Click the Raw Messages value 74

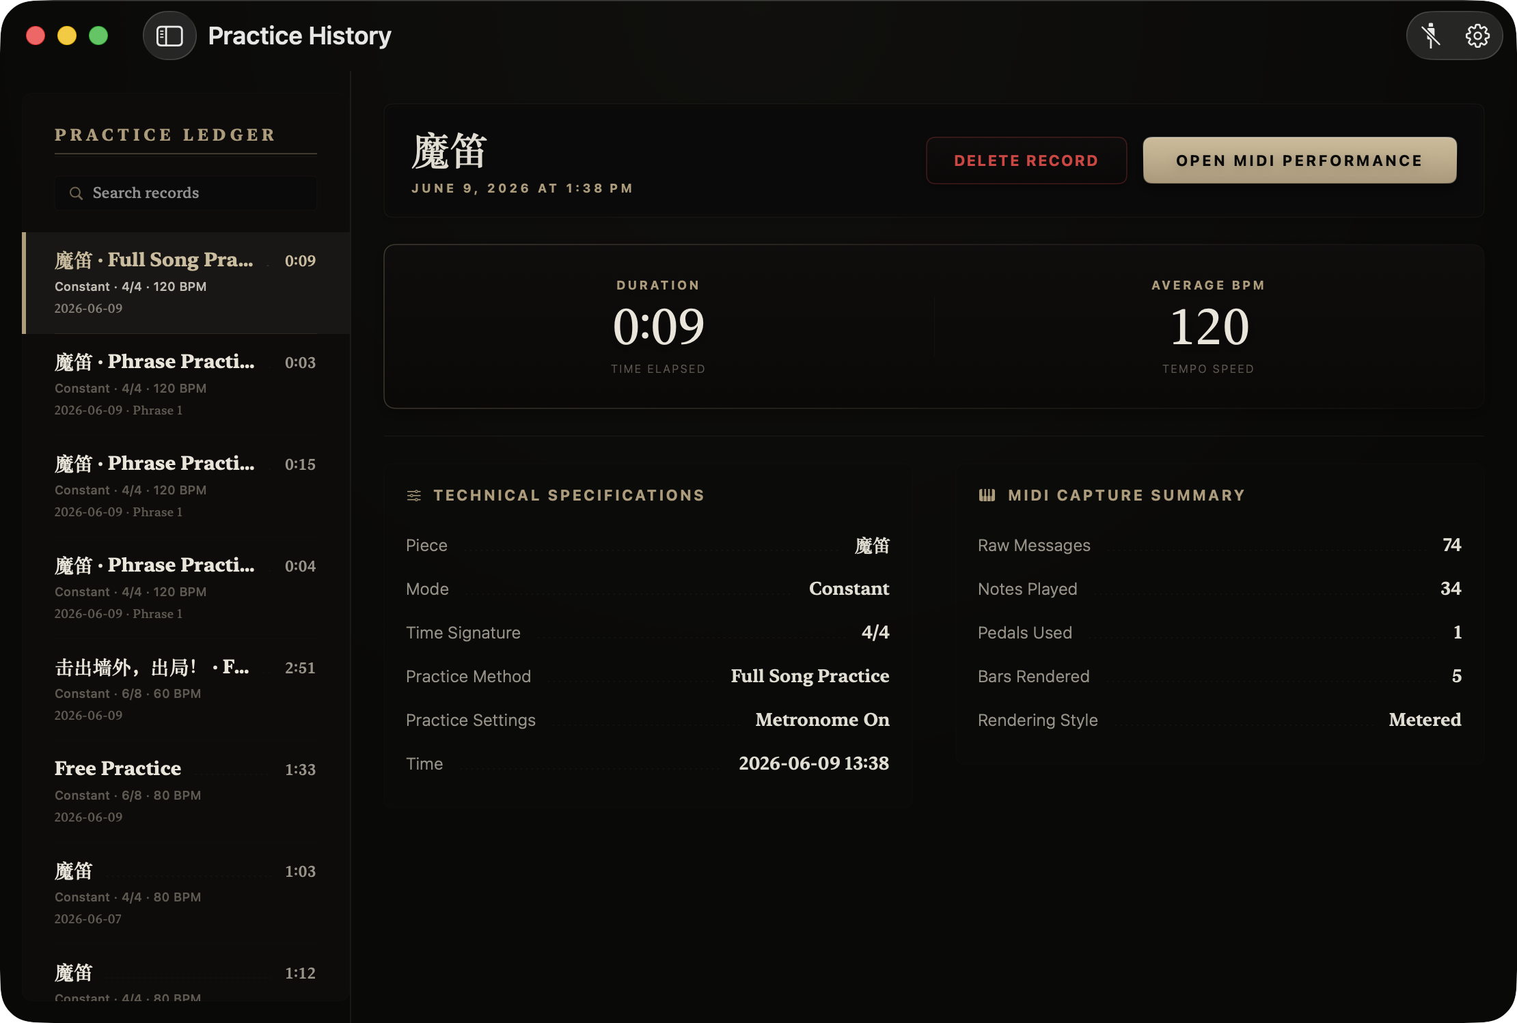1451,545
